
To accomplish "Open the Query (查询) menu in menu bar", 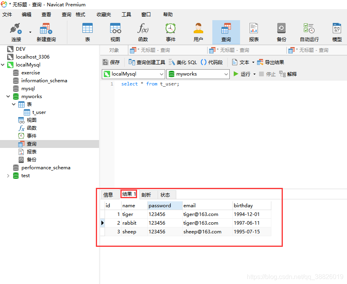I will pos(67,15).
